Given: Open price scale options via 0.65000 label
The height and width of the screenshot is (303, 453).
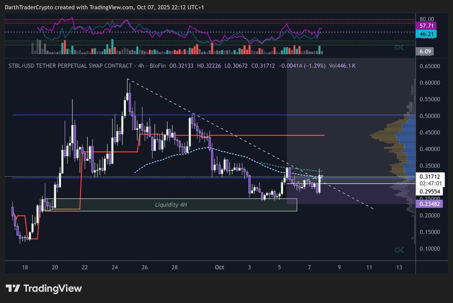Looking at the screenshot, I should point(429,66).
